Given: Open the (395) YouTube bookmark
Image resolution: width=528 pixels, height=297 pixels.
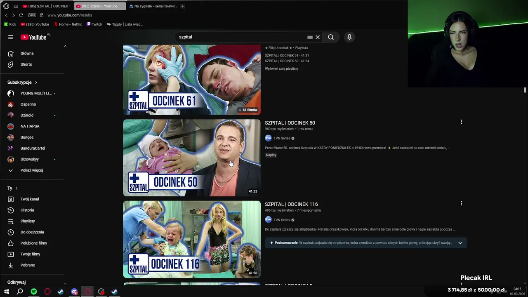Looking at the screenshot, I should tap(35, 24).
